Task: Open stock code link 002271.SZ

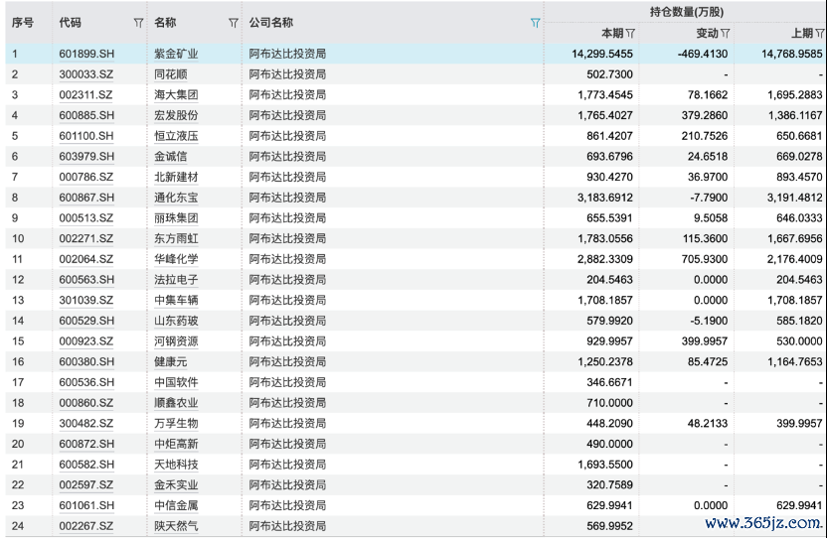Action: tap(85, 238)
